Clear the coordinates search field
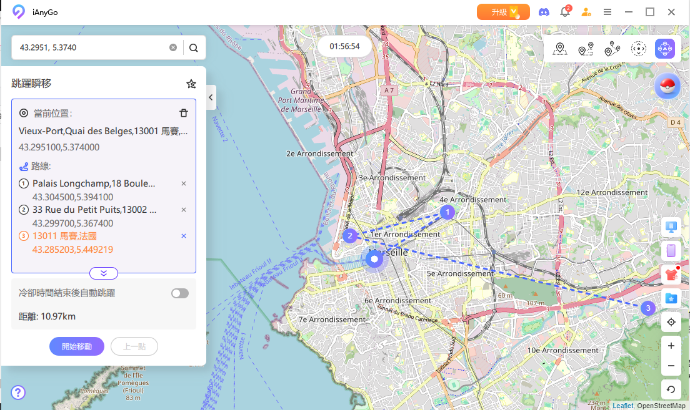Screen dimensions: 690x410 point(173,47)
